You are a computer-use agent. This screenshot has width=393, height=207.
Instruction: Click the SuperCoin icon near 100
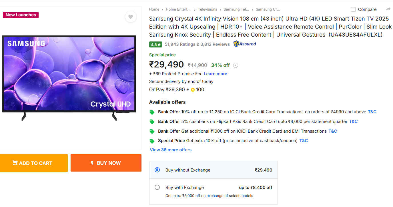(193, 90)
